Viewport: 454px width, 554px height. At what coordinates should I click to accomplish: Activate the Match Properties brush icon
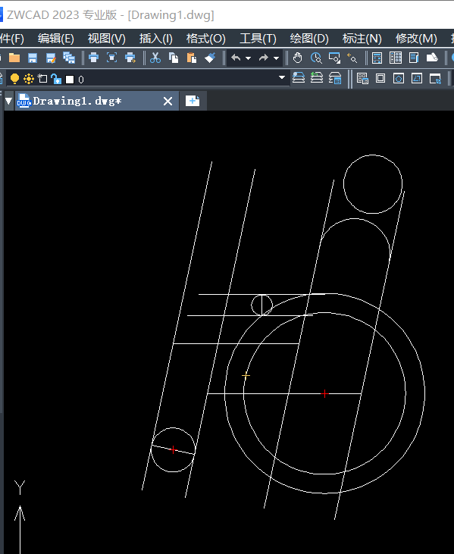pos(210,58)
